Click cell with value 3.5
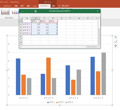 36,30
